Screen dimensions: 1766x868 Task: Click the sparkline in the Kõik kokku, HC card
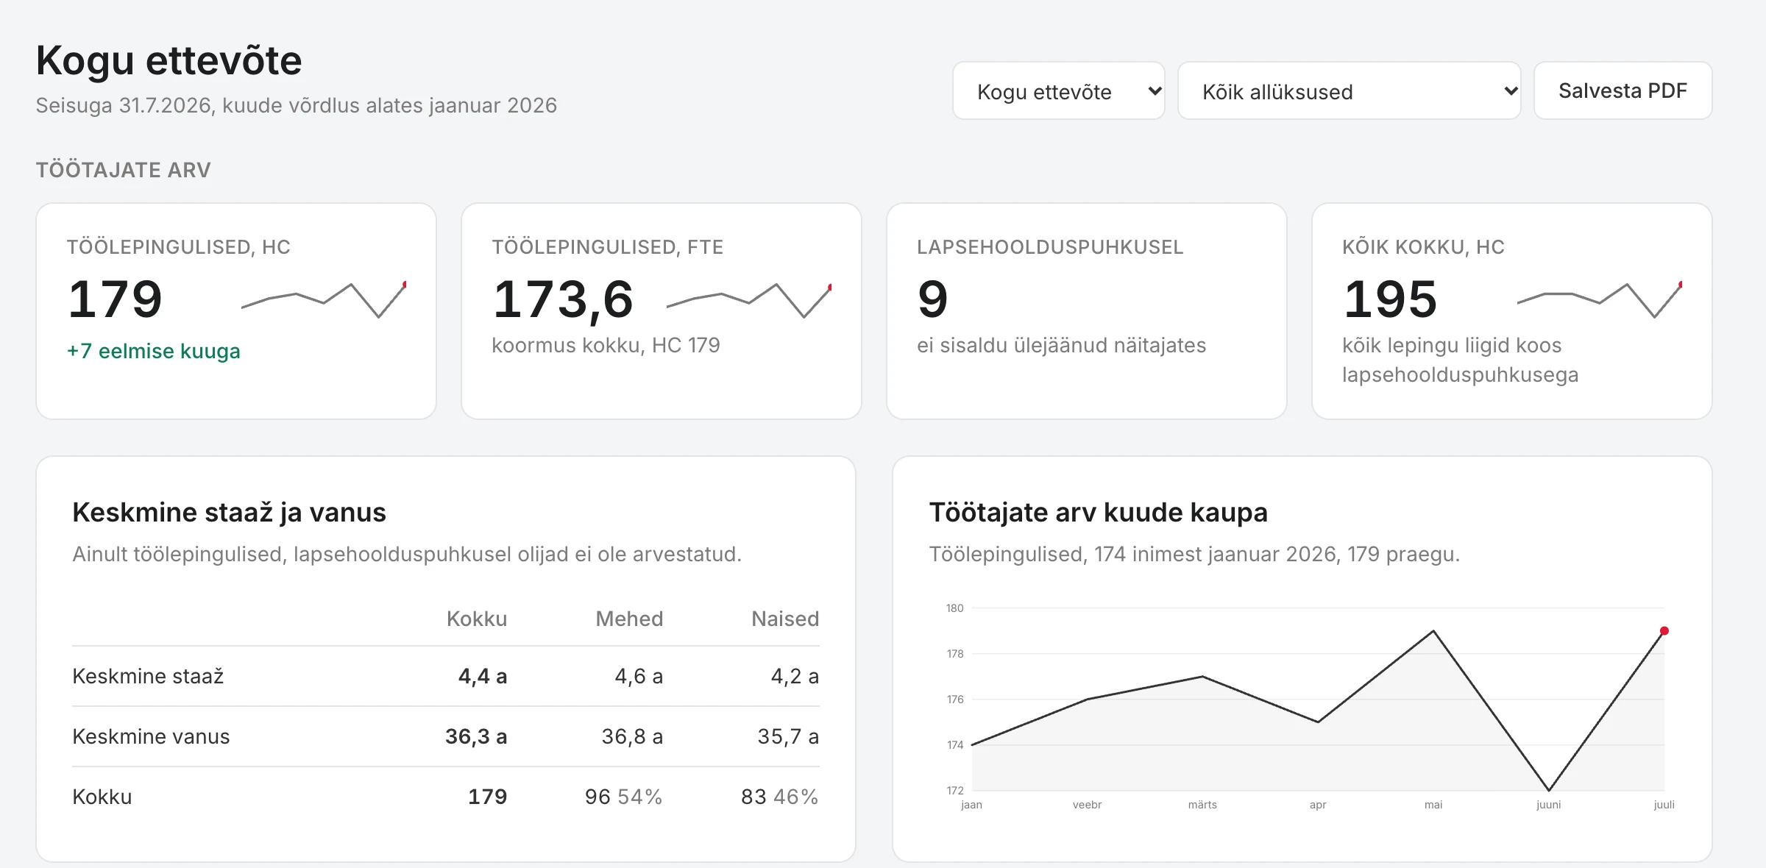click(x=1600, y=299)
